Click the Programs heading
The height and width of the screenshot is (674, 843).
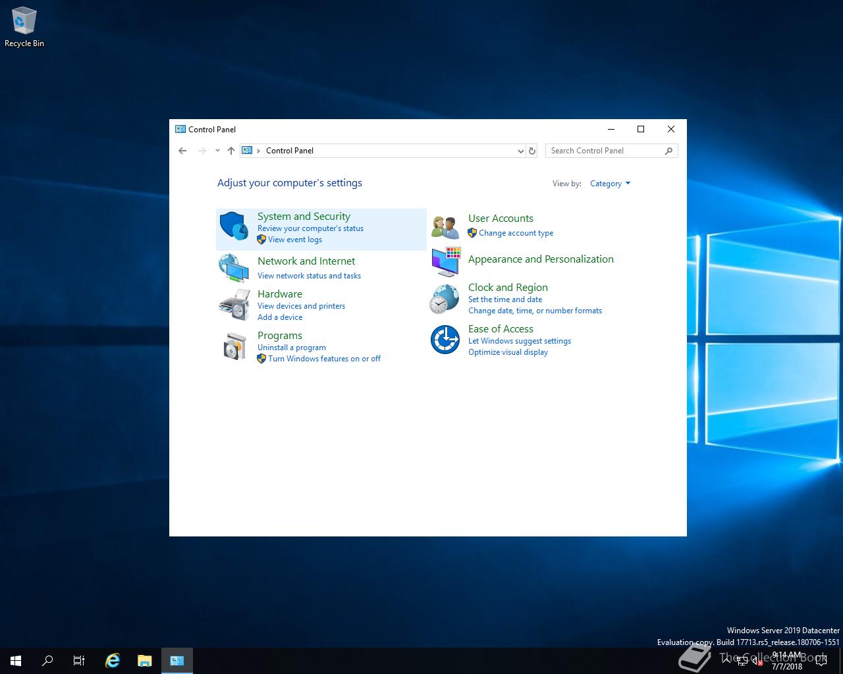(x=280, y=336)
